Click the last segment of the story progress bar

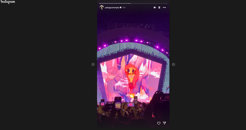click(166, 3)
